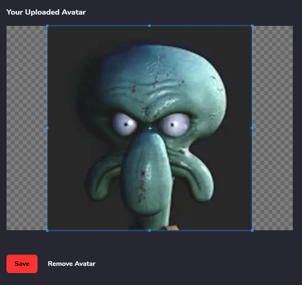Screen dimensions: 302x285
Task: Click the crop box center crosshair
Action: pyautogui.click(x=150, y=128)
